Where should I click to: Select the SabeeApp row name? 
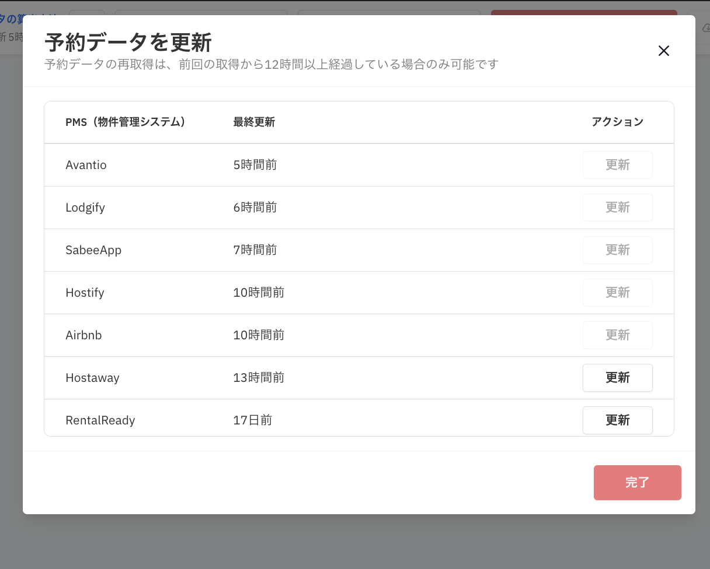pos(93,250)
